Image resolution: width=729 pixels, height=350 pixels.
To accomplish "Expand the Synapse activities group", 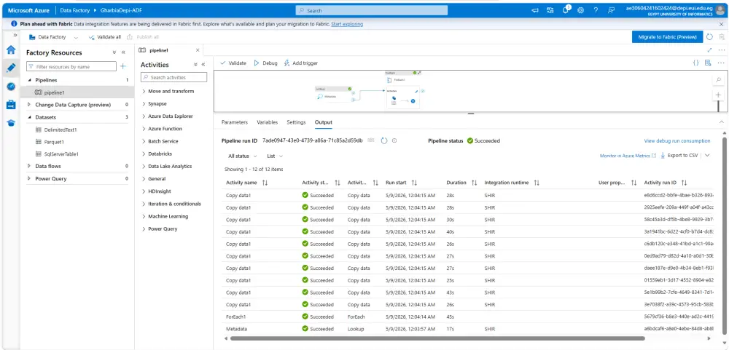I will pyautogui.click(x=154, y=103).
